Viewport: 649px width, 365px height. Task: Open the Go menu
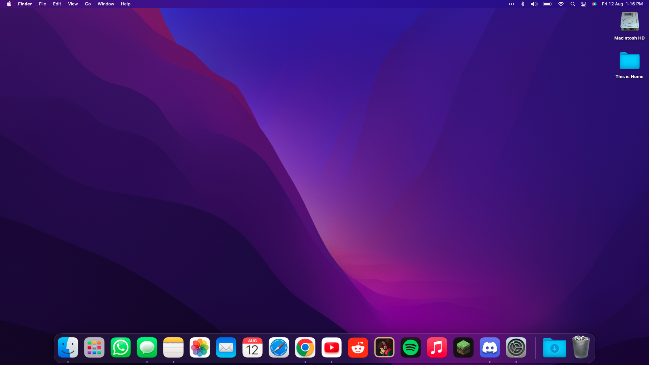(x=88, y=4)
